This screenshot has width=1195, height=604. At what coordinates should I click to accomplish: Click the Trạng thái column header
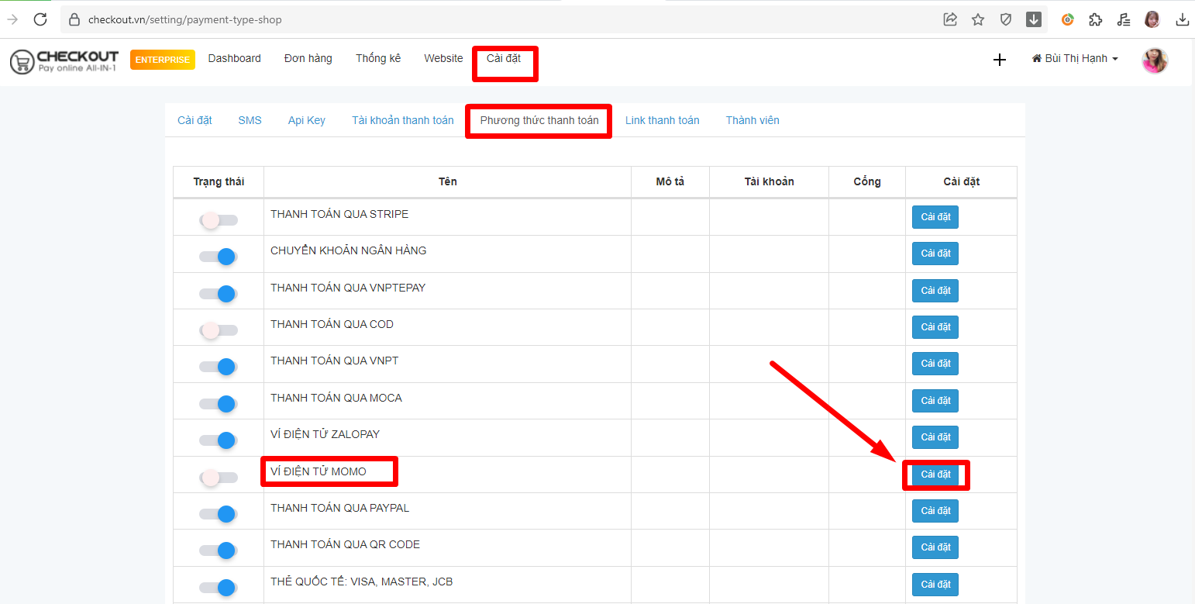(219, 181)
